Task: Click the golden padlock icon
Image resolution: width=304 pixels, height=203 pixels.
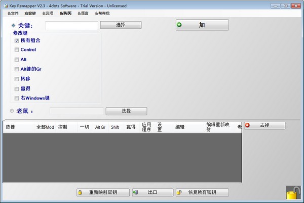Action: pyautogui.click(x=292, y=193)
